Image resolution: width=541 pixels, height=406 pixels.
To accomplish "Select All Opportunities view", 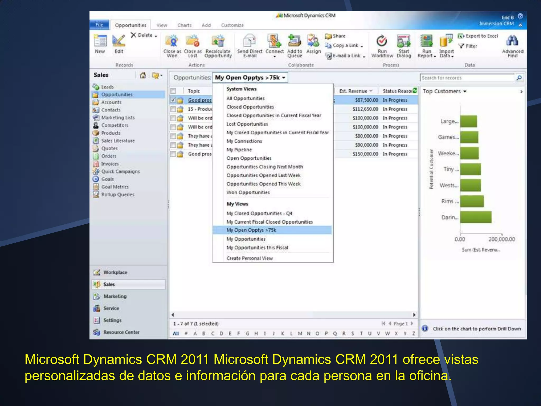I will (245, 98).
